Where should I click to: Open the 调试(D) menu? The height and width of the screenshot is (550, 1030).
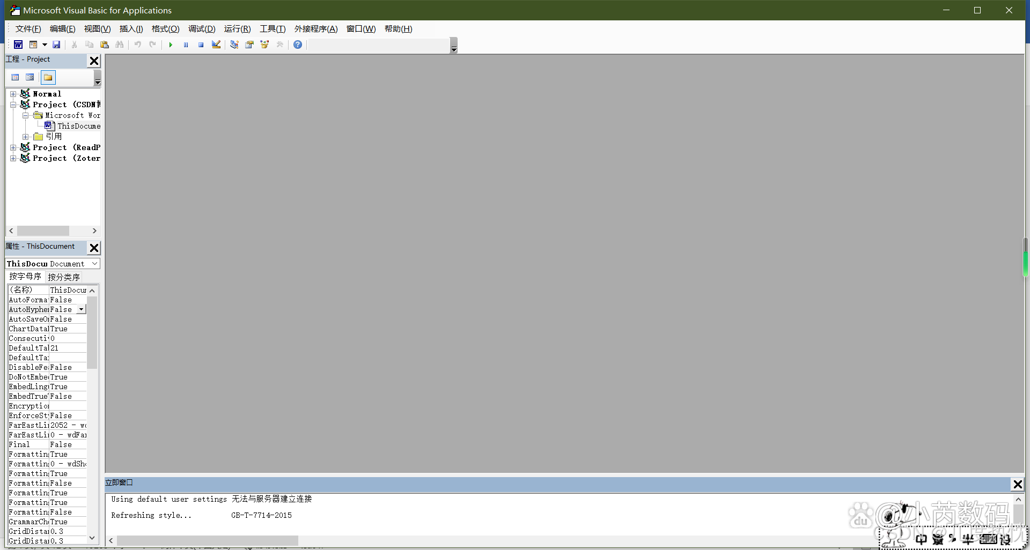[x=202, y=29]
